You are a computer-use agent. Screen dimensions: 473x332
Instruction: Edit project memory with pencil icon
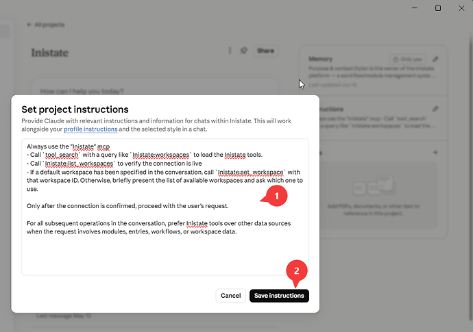[435, 59]
